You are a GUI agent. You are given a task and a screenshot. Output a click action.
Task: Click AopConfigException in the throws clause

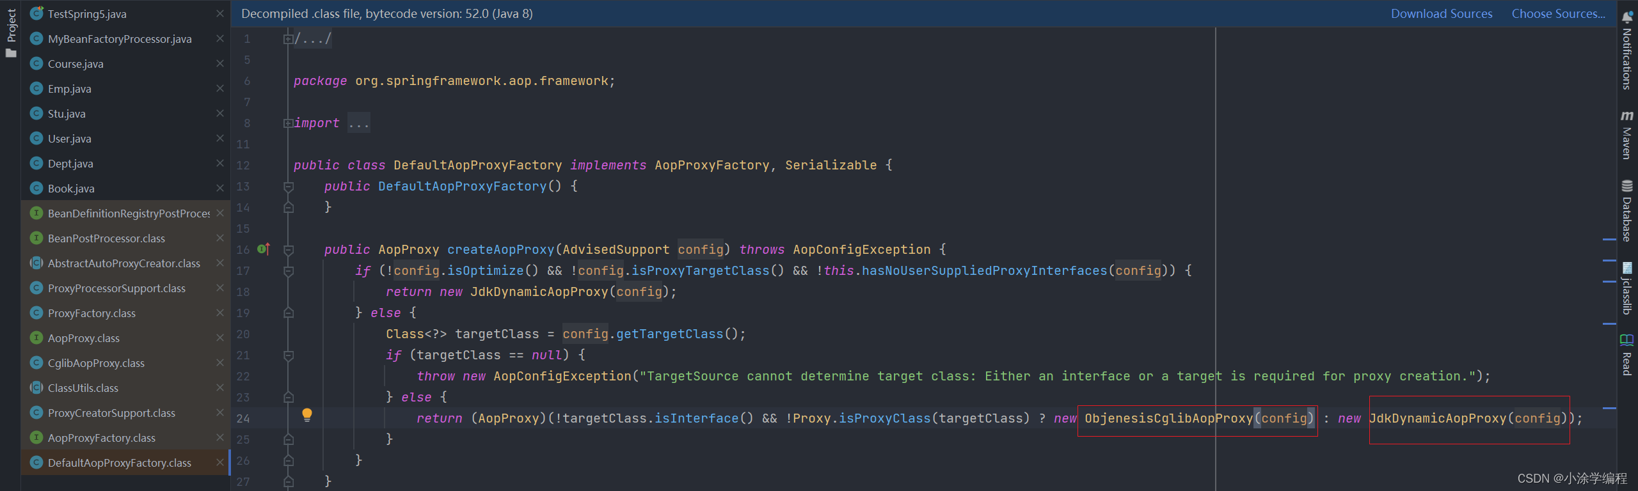[x=862, y=249]
